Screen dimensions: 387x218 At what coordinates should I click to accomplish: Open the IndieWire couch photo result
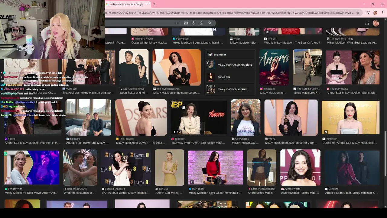coord(88,117)
